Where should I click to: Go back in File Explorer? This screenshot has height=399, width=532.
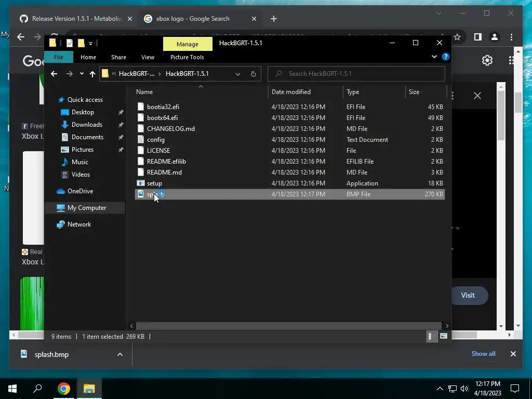coord(54,74)
